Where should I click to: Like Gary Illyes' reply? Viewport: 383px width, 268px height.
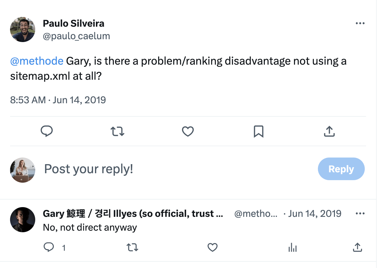[x=213, y=248]
